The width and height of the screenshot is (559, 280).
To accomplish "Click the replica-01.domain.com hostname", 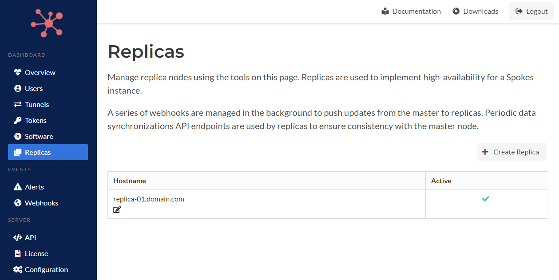I will [149, 199].
